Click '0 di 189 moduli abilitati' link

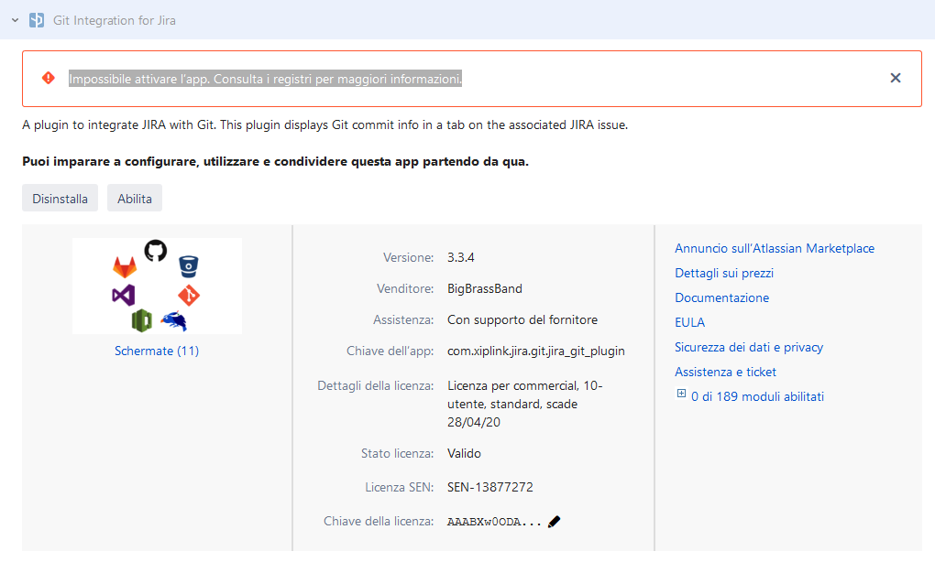coord(757,396)
